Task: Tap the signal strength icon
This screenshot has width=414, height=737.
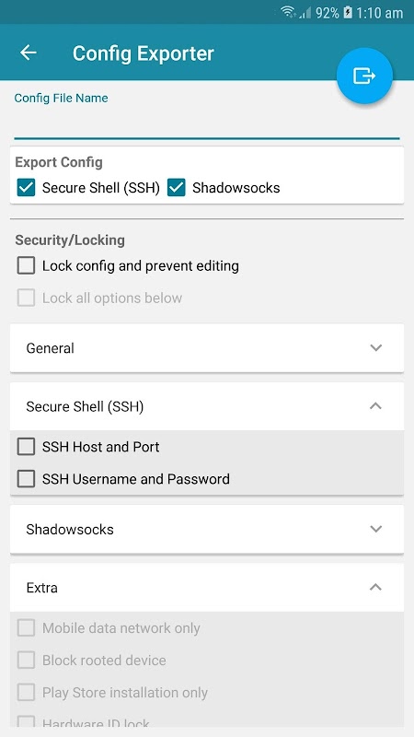Action: 305,13
